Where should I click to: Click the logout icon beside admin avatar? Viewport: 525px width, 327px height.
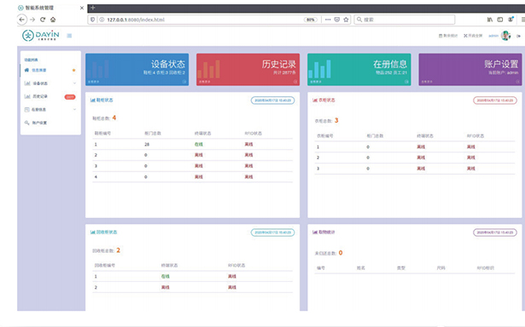[518, 36]
